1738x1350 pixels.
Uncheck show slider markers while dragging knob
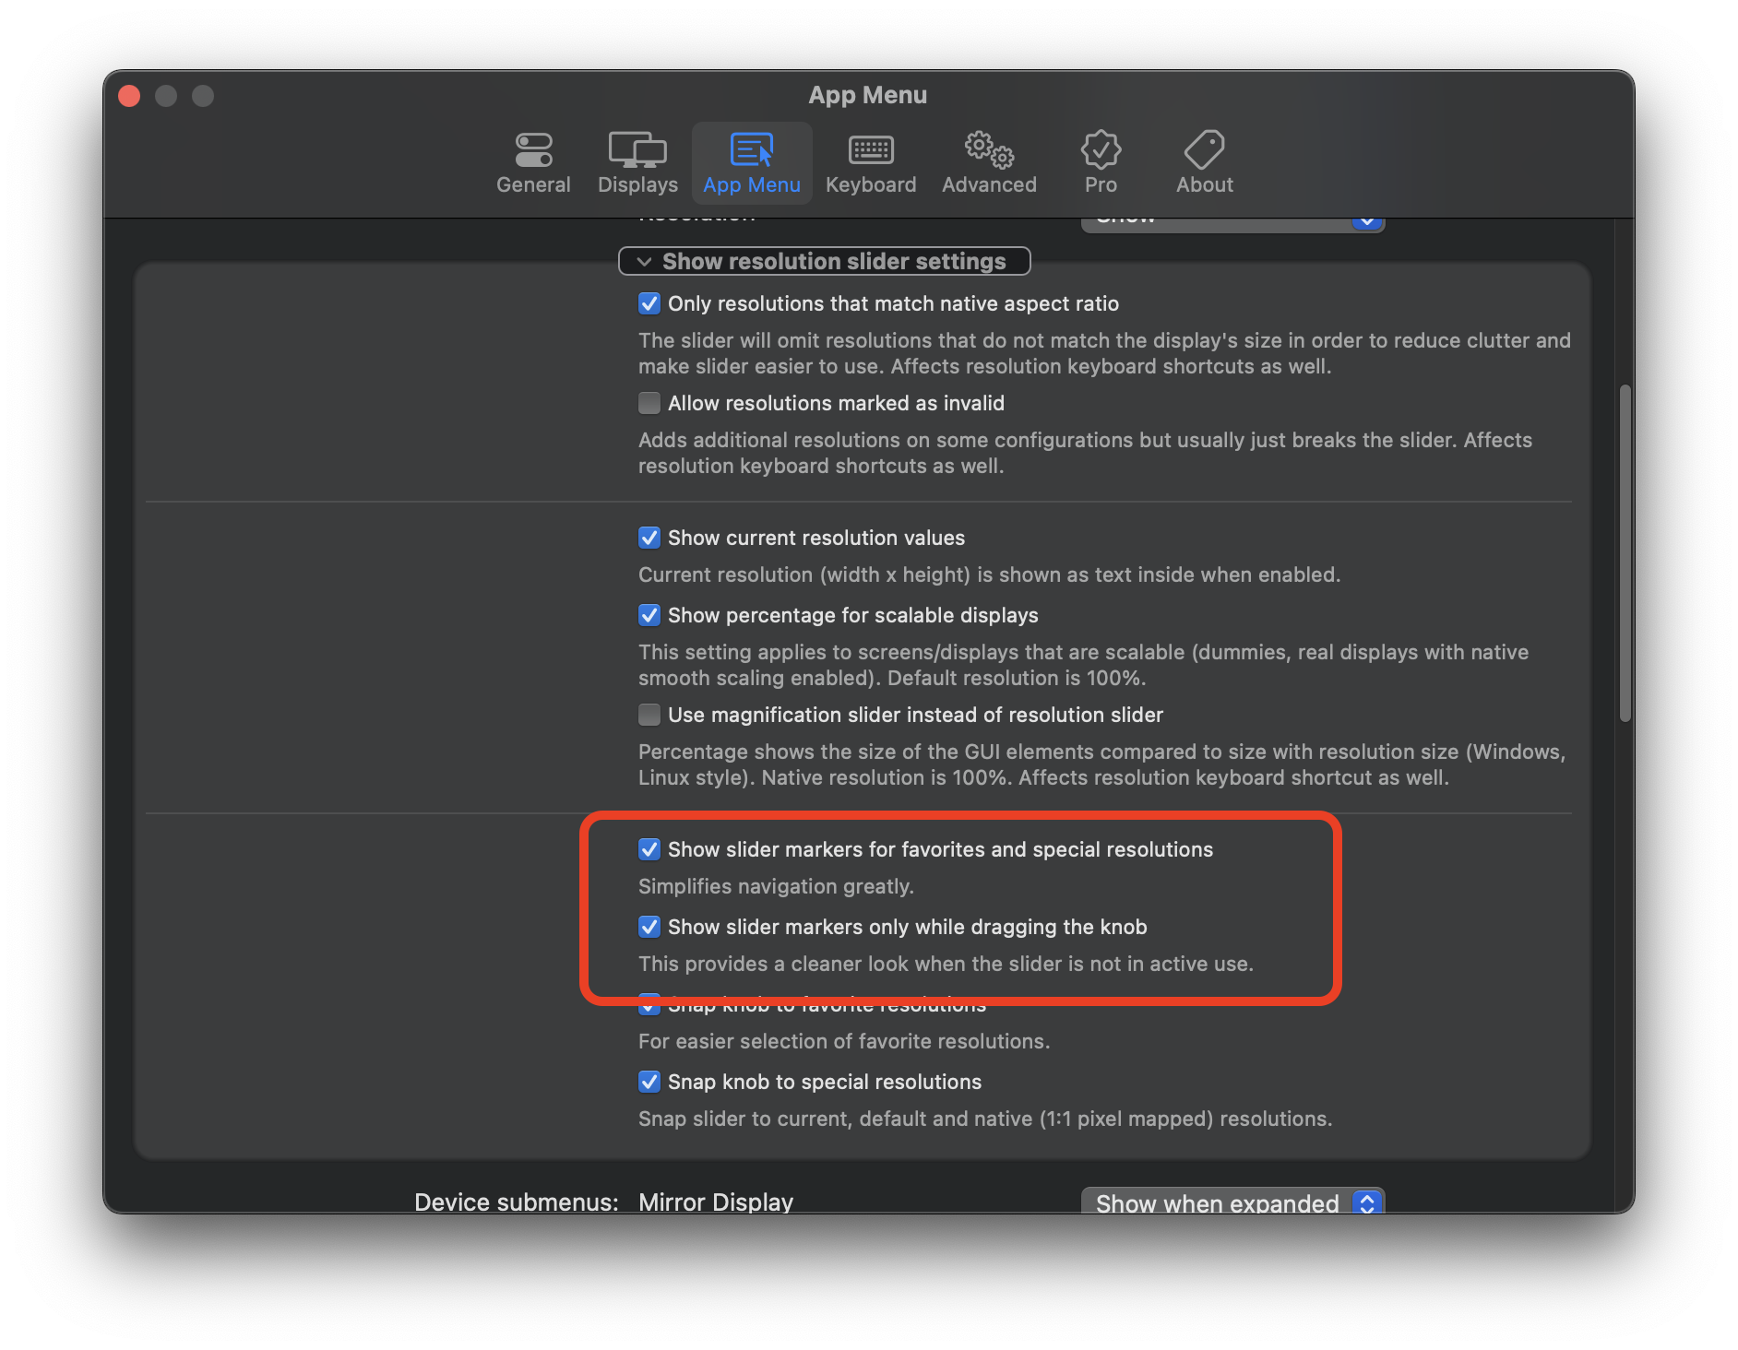coord(649,927)
